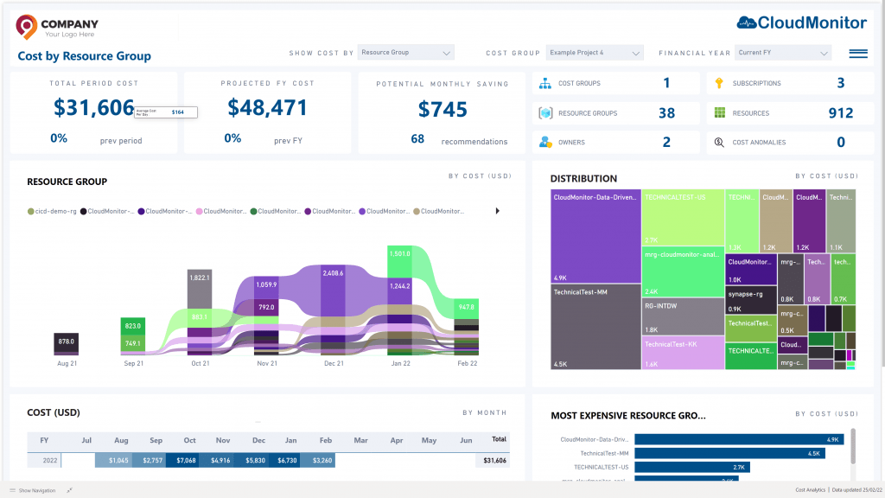Image resolution: width=885 pixels, height=498 pixels.
Task: Click the Owners count 2
Action: (666, 143)
